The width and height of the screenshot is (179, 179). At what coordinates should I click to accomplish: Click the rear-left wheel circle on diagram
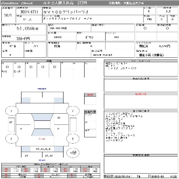point(12,139)
